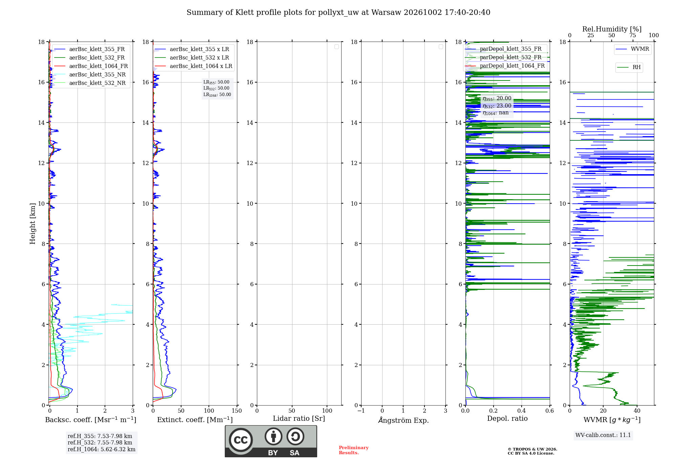Click the WVMR legend entry

pos(633,49)
